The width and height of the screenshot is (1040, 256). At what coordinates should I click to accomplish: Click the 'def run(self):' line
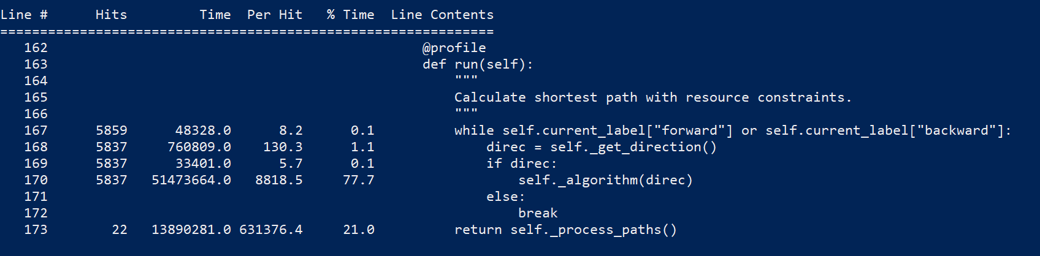click(x=478, y=64)
